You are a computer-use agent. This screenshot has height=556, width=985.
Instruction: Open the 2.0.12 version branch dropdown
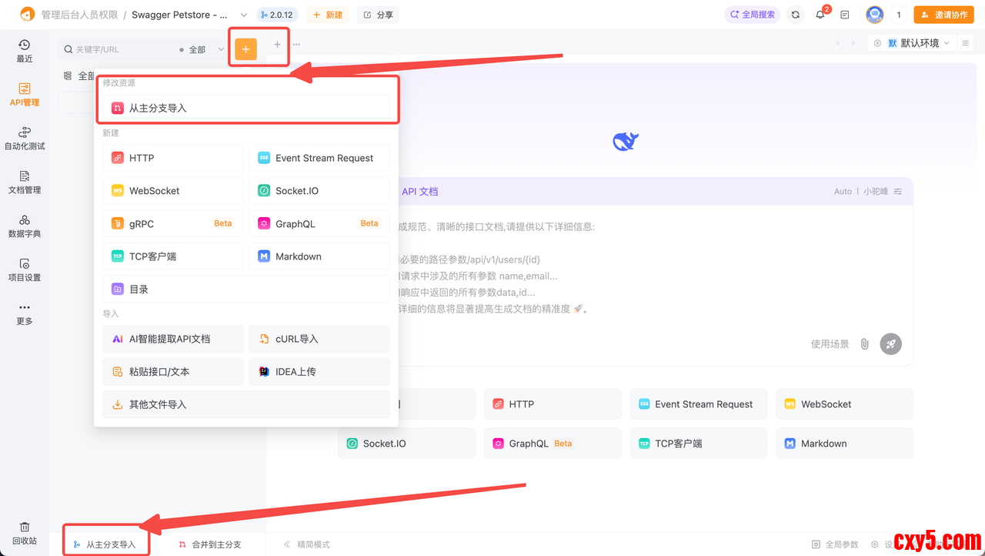tap(278, 15)
